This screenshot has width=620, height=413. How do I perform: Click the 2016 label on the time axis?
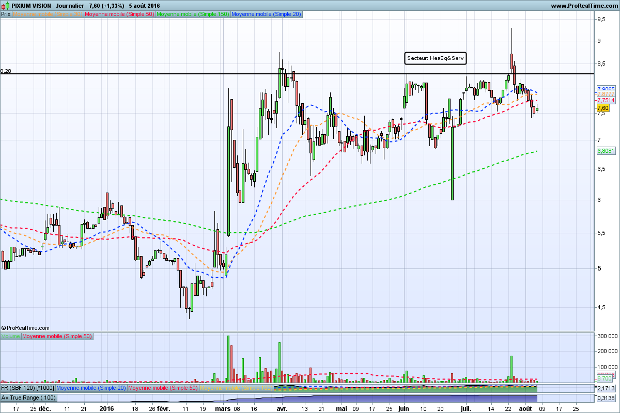click(106, 408)
